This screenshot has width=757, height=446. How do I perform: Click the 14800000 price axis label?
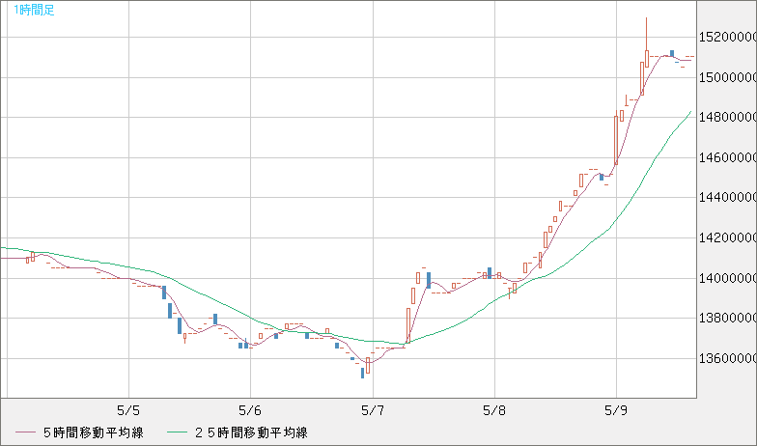click(x=728, y=118)
